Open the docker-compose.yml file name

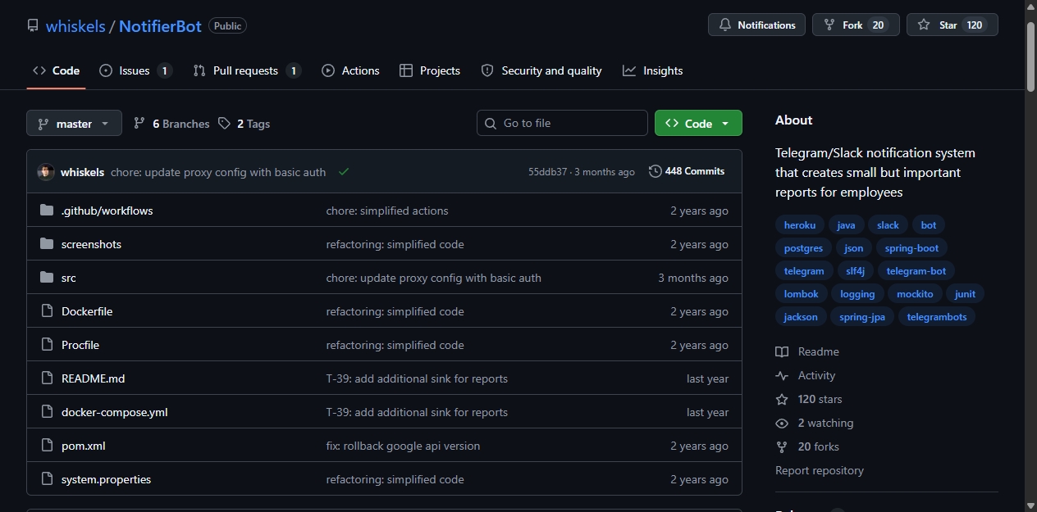pyautogui.click(x=115, y=412)
